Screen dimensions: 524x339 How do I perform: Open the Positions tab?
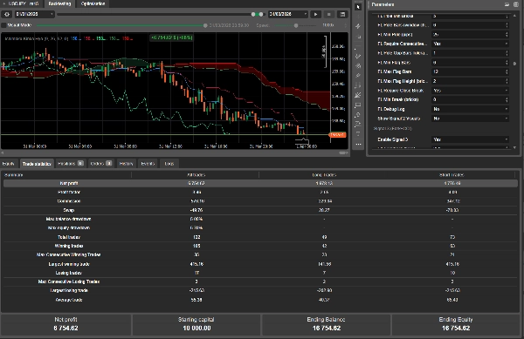click(x=70, y=163)
